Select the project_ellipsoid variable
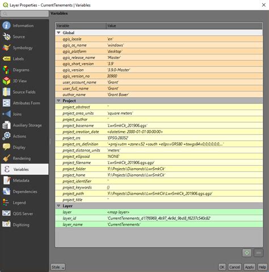This screenshot has width=269, height=272. click(x=159, y=157)
